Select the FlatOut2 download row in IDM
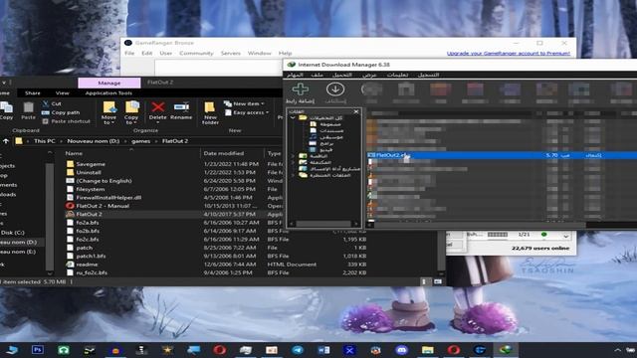Viewport: 637px width, 358px height. point(502,155)
